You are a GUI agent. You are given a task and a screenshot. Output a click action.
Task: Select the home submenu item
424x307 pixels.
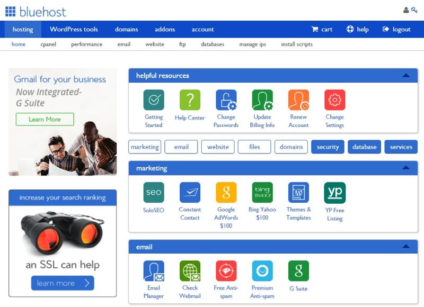(19, 44)
